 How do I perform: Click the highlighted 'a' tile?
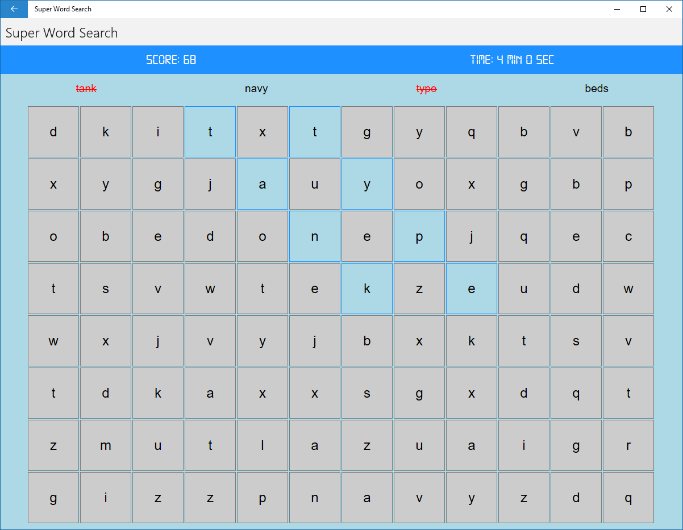263,184
